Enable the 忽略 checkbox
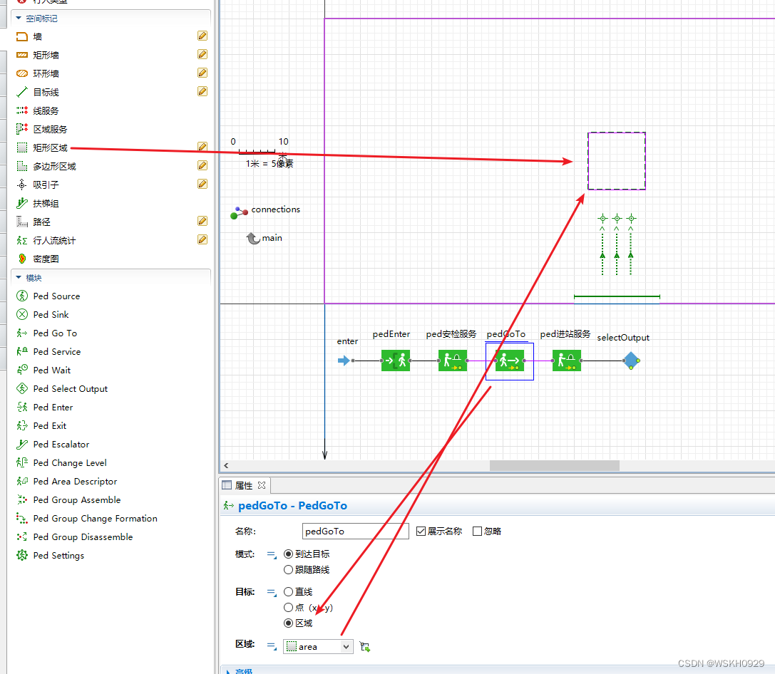Viewport: 775px width, 674px height. point(477,532)
